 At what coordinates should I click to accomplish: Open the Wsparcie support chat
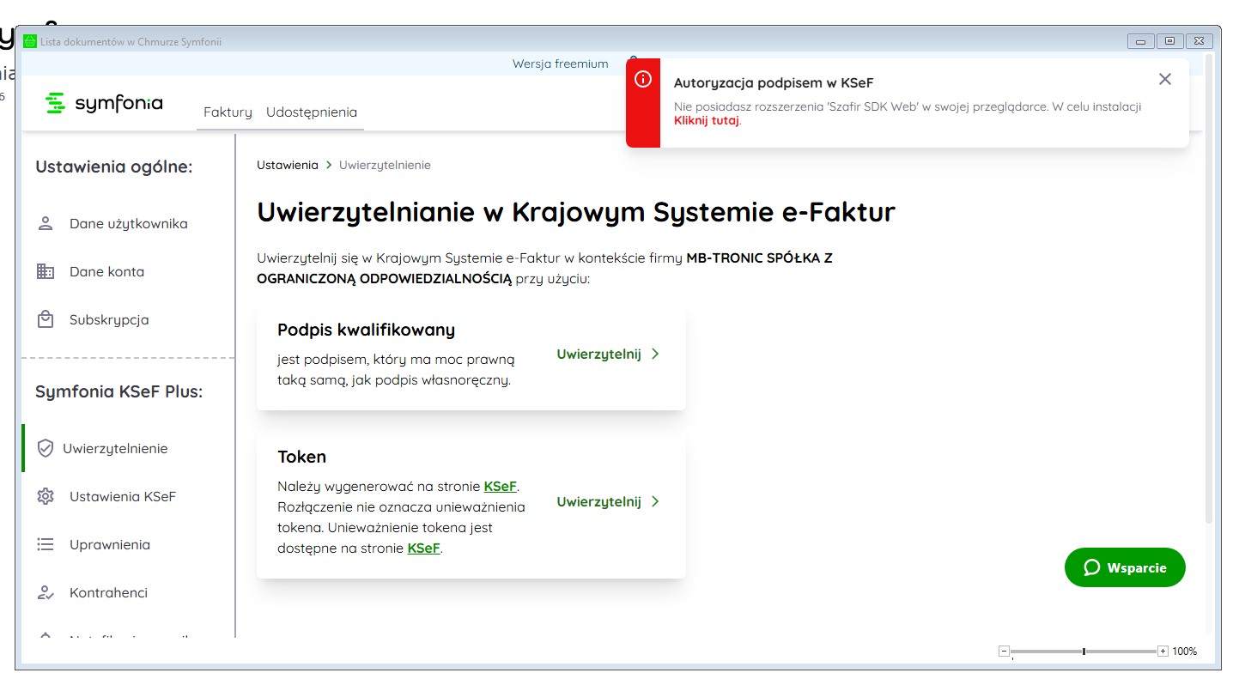tap(1125, 568)
